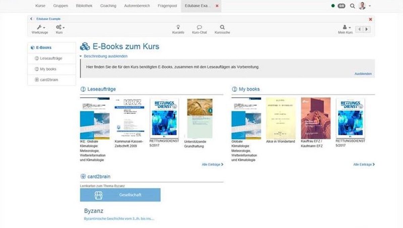Viewport: 403px width, 228px height.
Task: Click the Ausblenden link in description box
Action: tap(363, 74)
